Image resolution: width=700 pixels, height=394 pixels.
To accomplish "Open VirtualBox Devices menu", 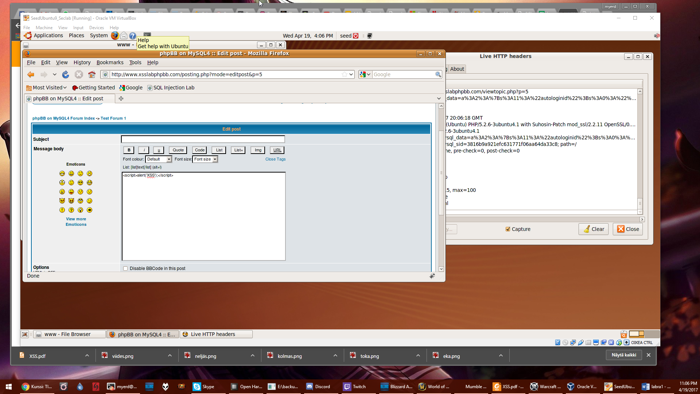I will [x=96, y=28].
